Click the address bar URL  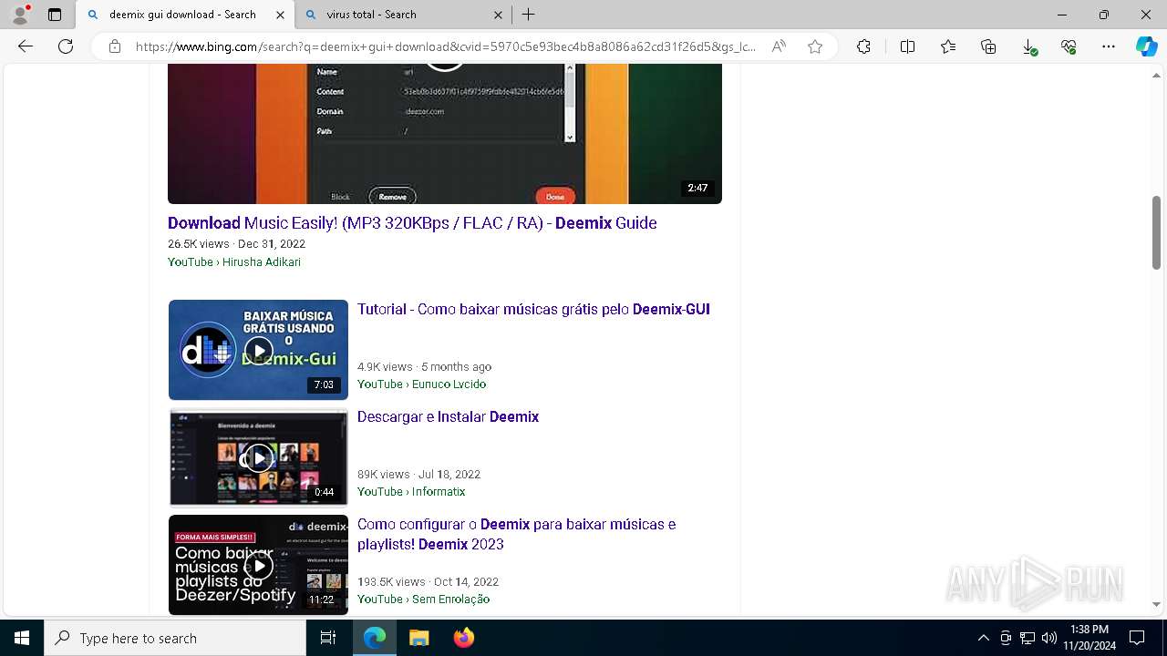[446, 46]
